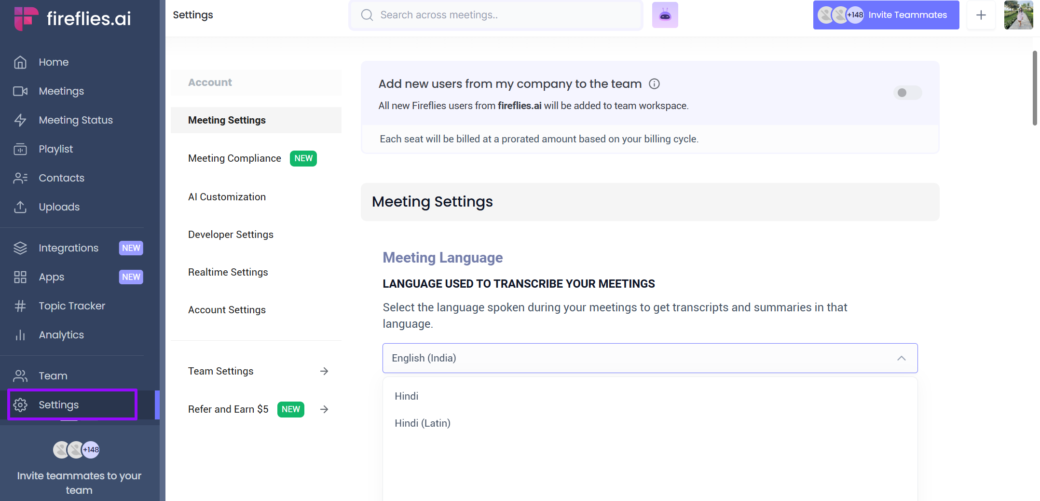This screenshot has width=1040, height=501.
Task: Enable the Integrations NEW section
Action: [x=68, y=248]
